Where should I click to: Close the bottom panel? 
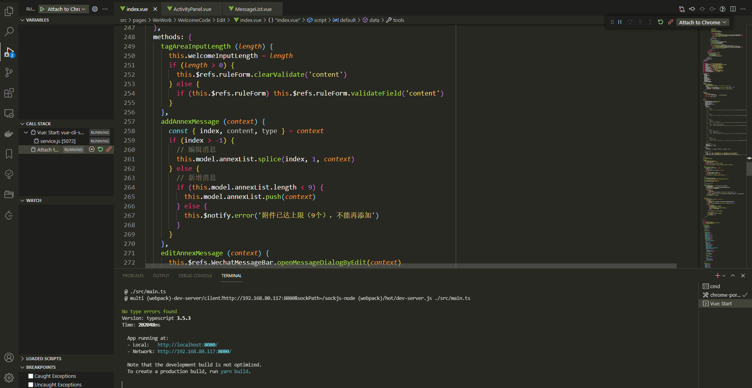743,276
